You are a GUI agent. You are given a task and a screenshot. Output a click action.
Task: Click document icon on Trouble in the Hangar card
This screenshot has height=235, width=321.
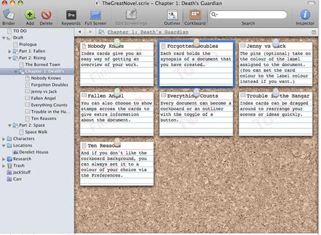pos(243,96)
